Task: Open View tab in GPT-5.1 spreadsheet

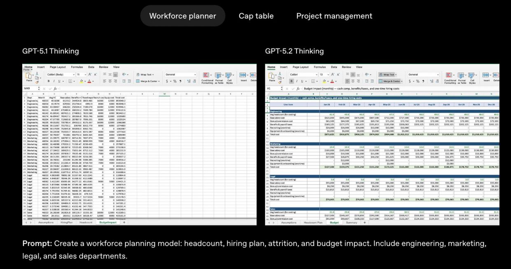Action: point(116,67)
